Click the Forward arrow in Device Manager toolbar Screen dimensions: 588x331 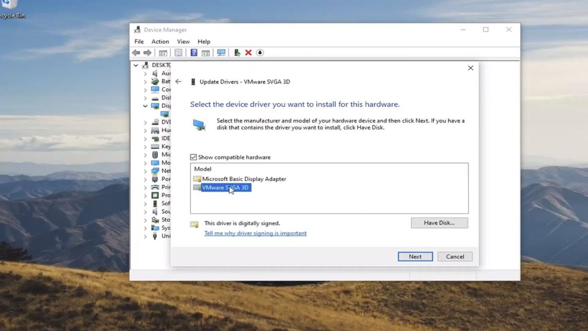pos(147,53)
